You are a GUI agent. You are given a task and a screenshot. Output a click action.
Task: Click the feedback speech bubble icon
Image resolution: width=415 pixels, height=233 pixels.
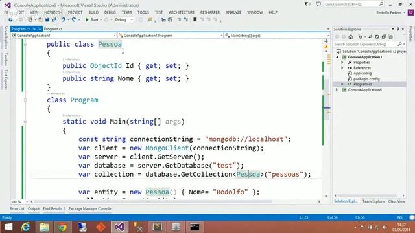(x=318, y=4)
